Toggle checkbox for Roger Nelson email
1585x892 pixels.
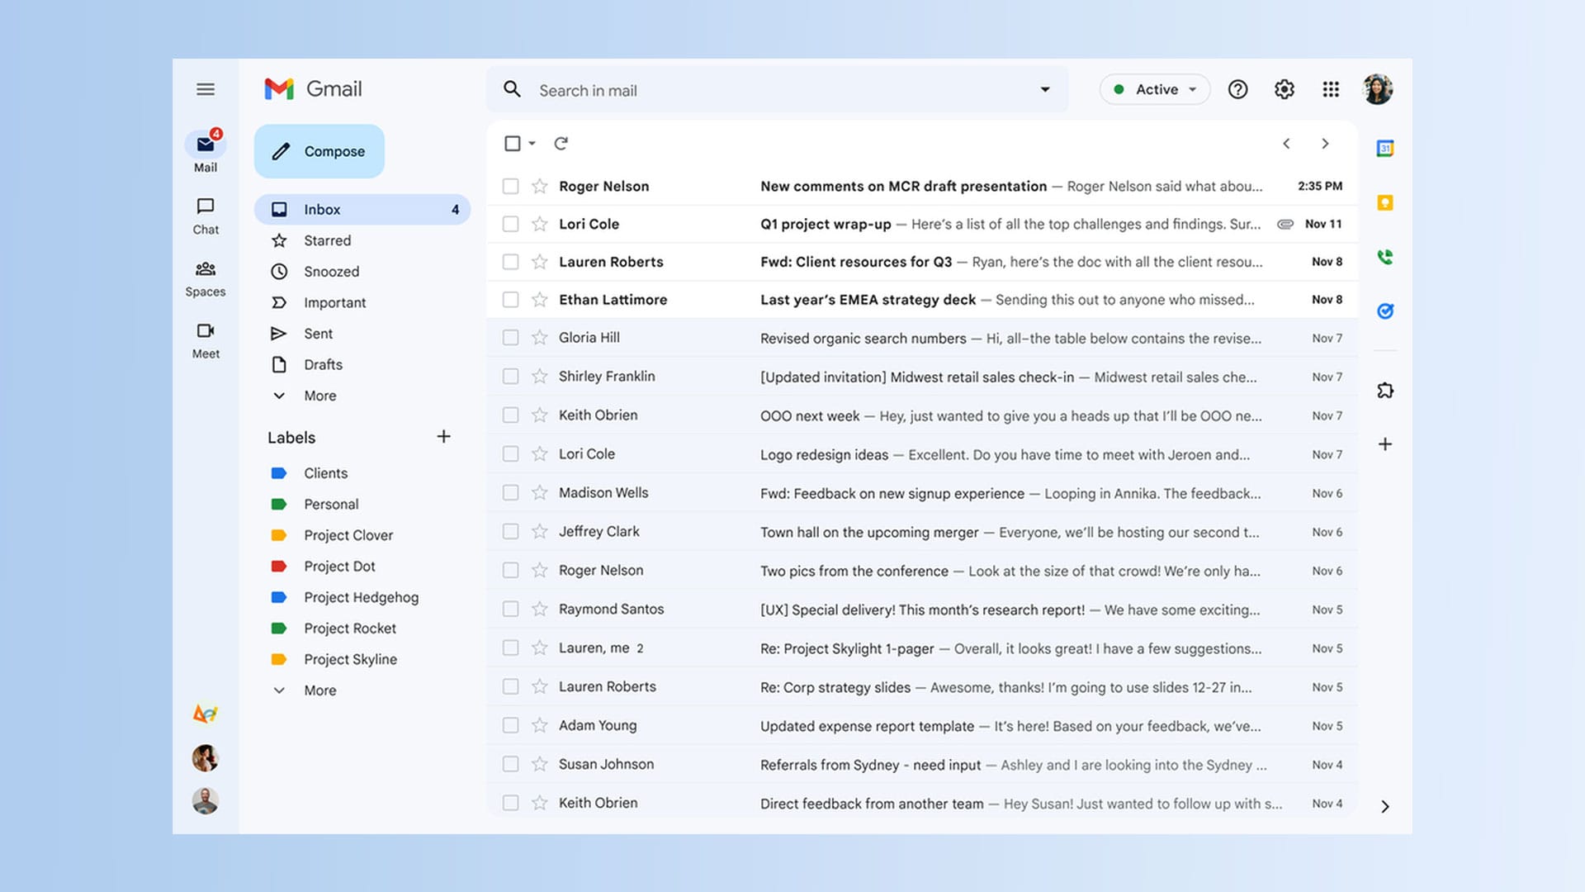(x=509, y=185)
